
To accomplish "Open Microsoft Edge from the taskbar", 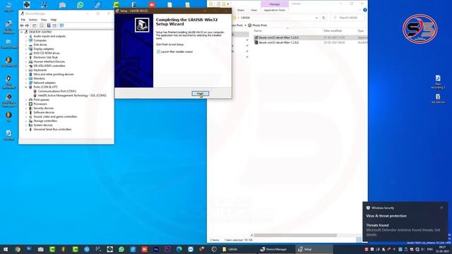I will pyautogui.click(x=179, y=249).
